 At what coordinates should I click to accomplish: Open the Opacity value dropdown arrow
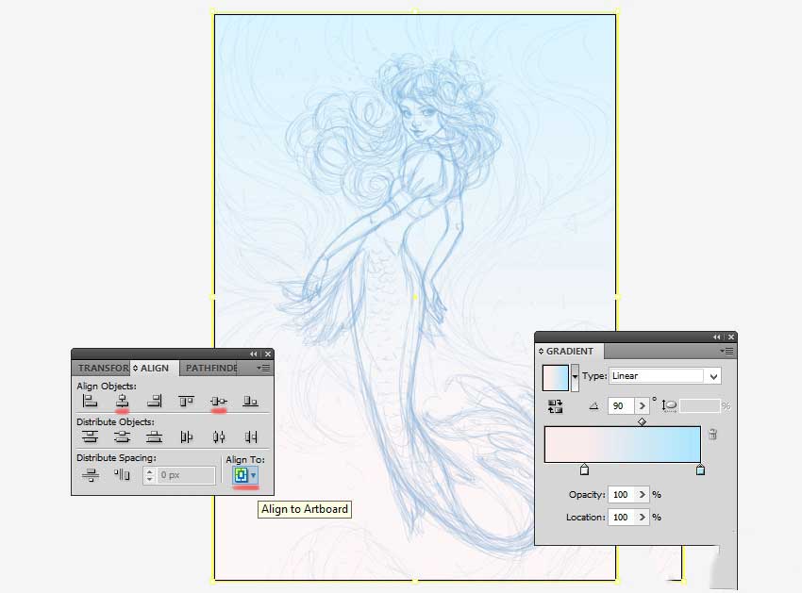click(x=642, y=494)
